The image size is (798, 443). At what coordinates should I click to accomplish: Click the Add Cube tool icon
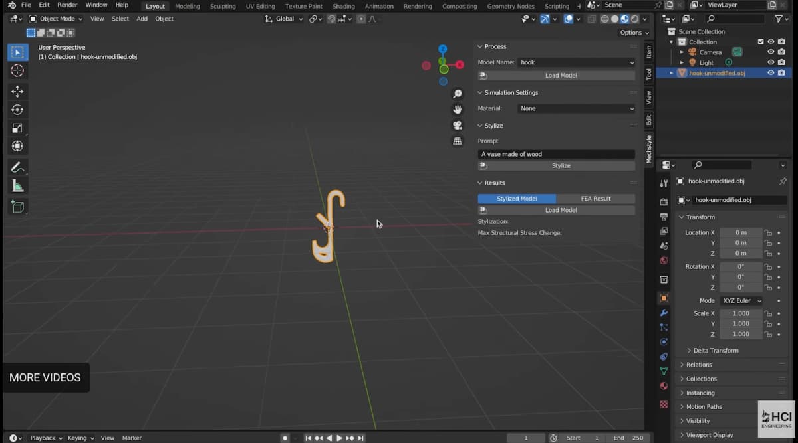(x=17, y=207)
